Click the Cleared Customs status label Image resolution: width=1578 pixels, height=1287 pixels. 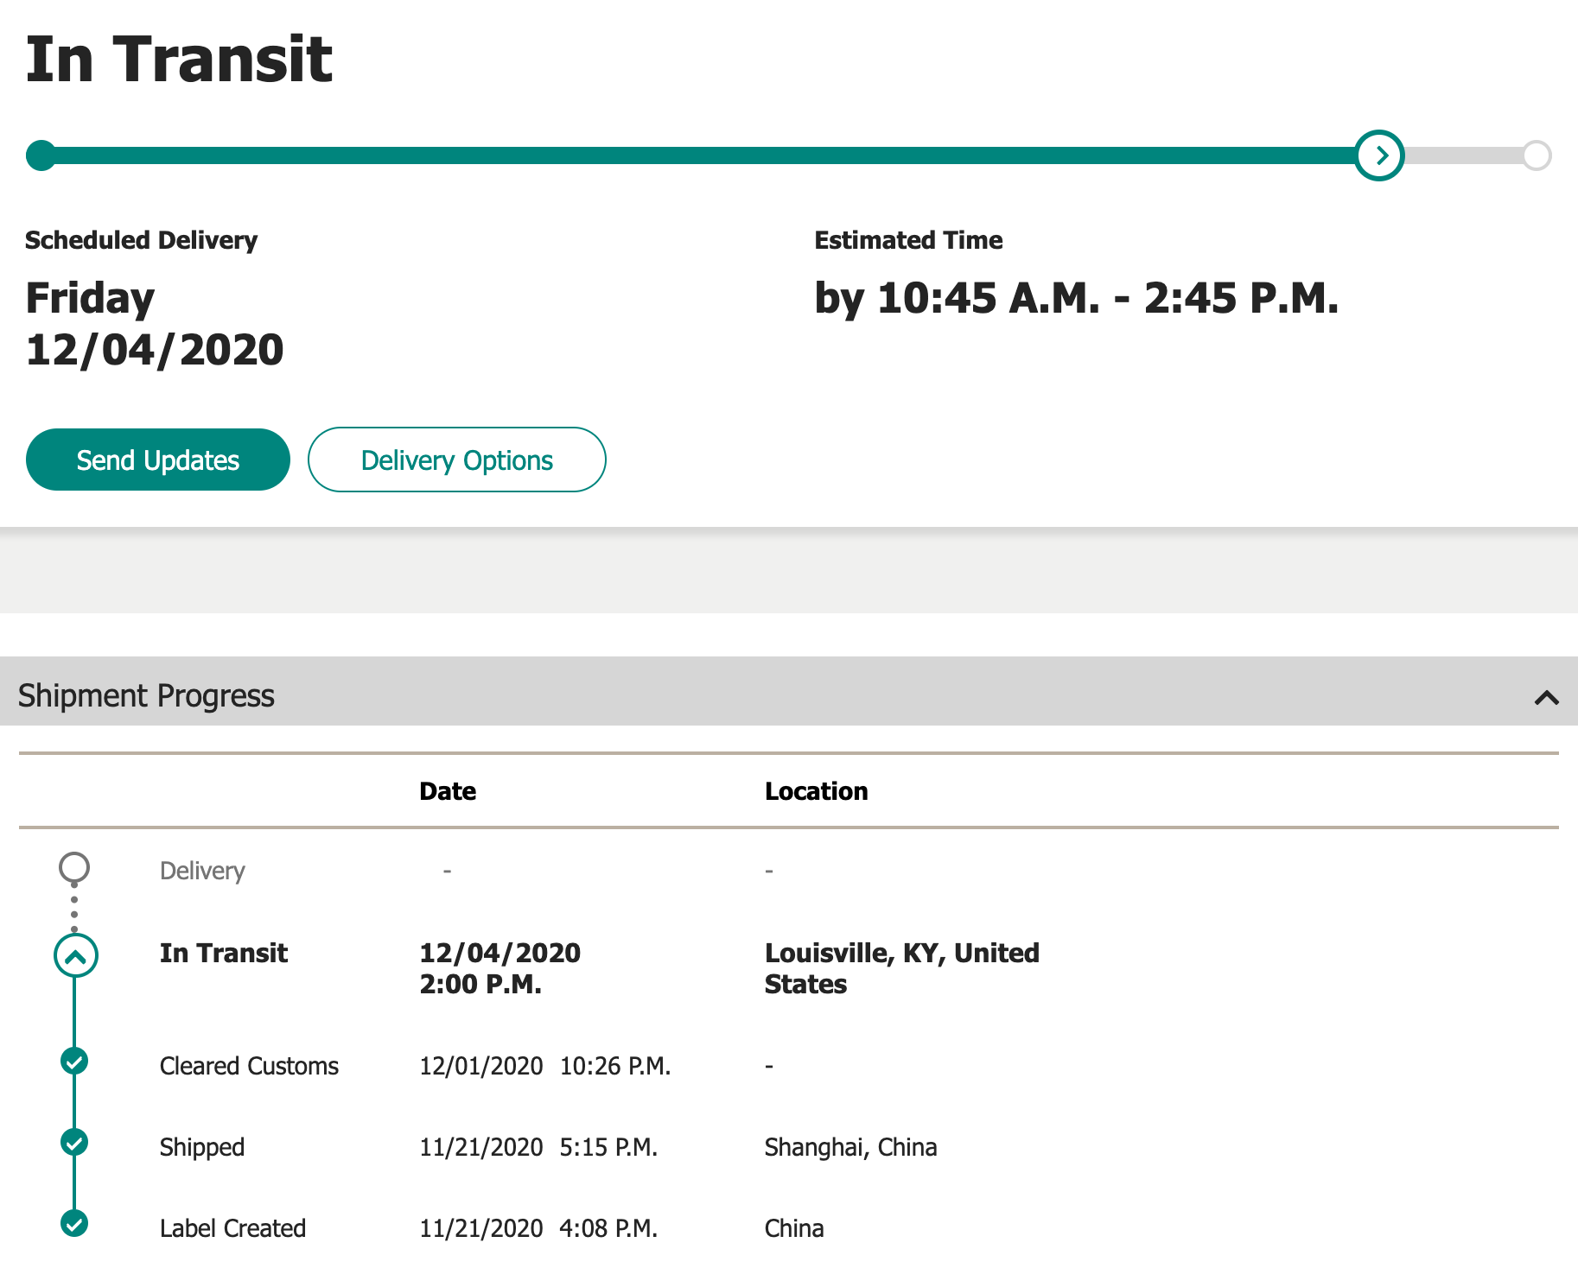249,1066
